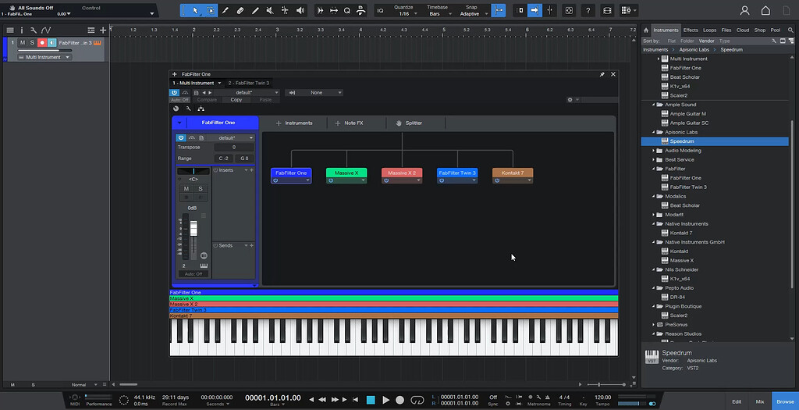Open the plugin preset default dropdown

[x=247, y=93]
